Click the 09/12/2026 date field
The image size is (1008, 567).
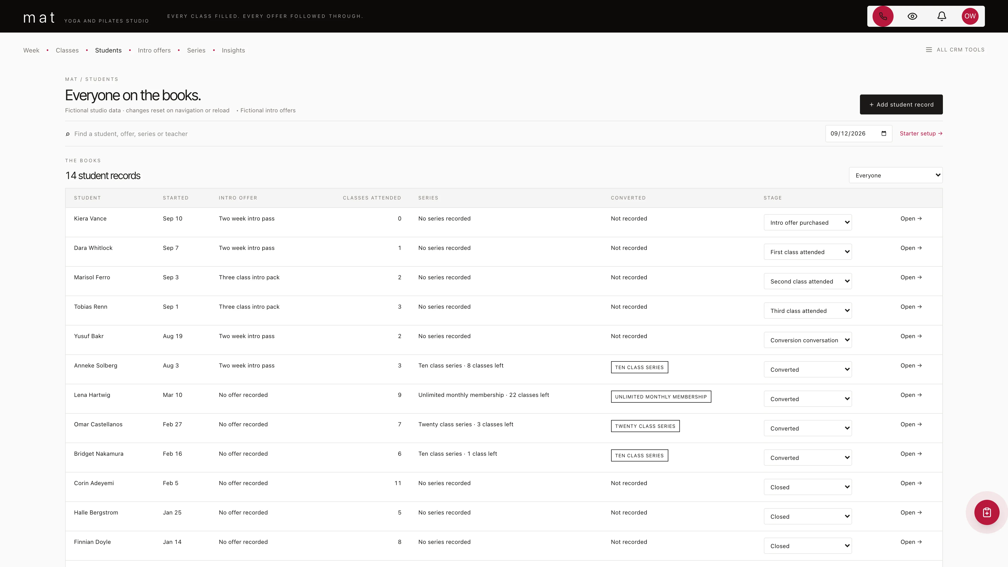point(859,133)
